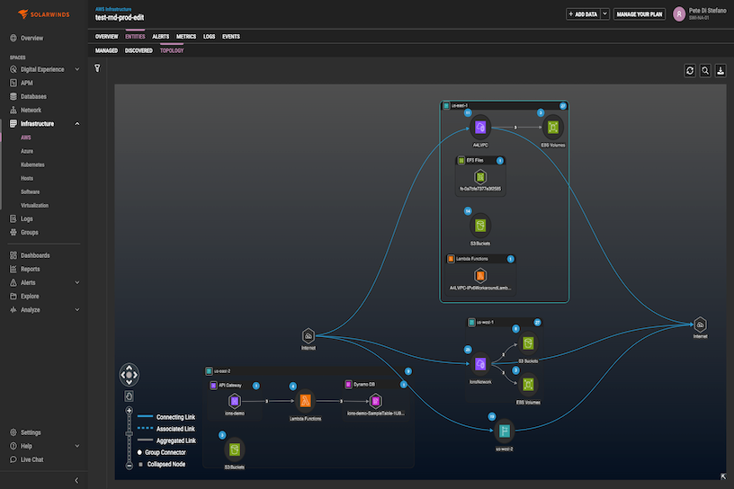Open the Add Data dropdown arrow
This screenshot has width=734, height=489.
[x=604, y=14]
